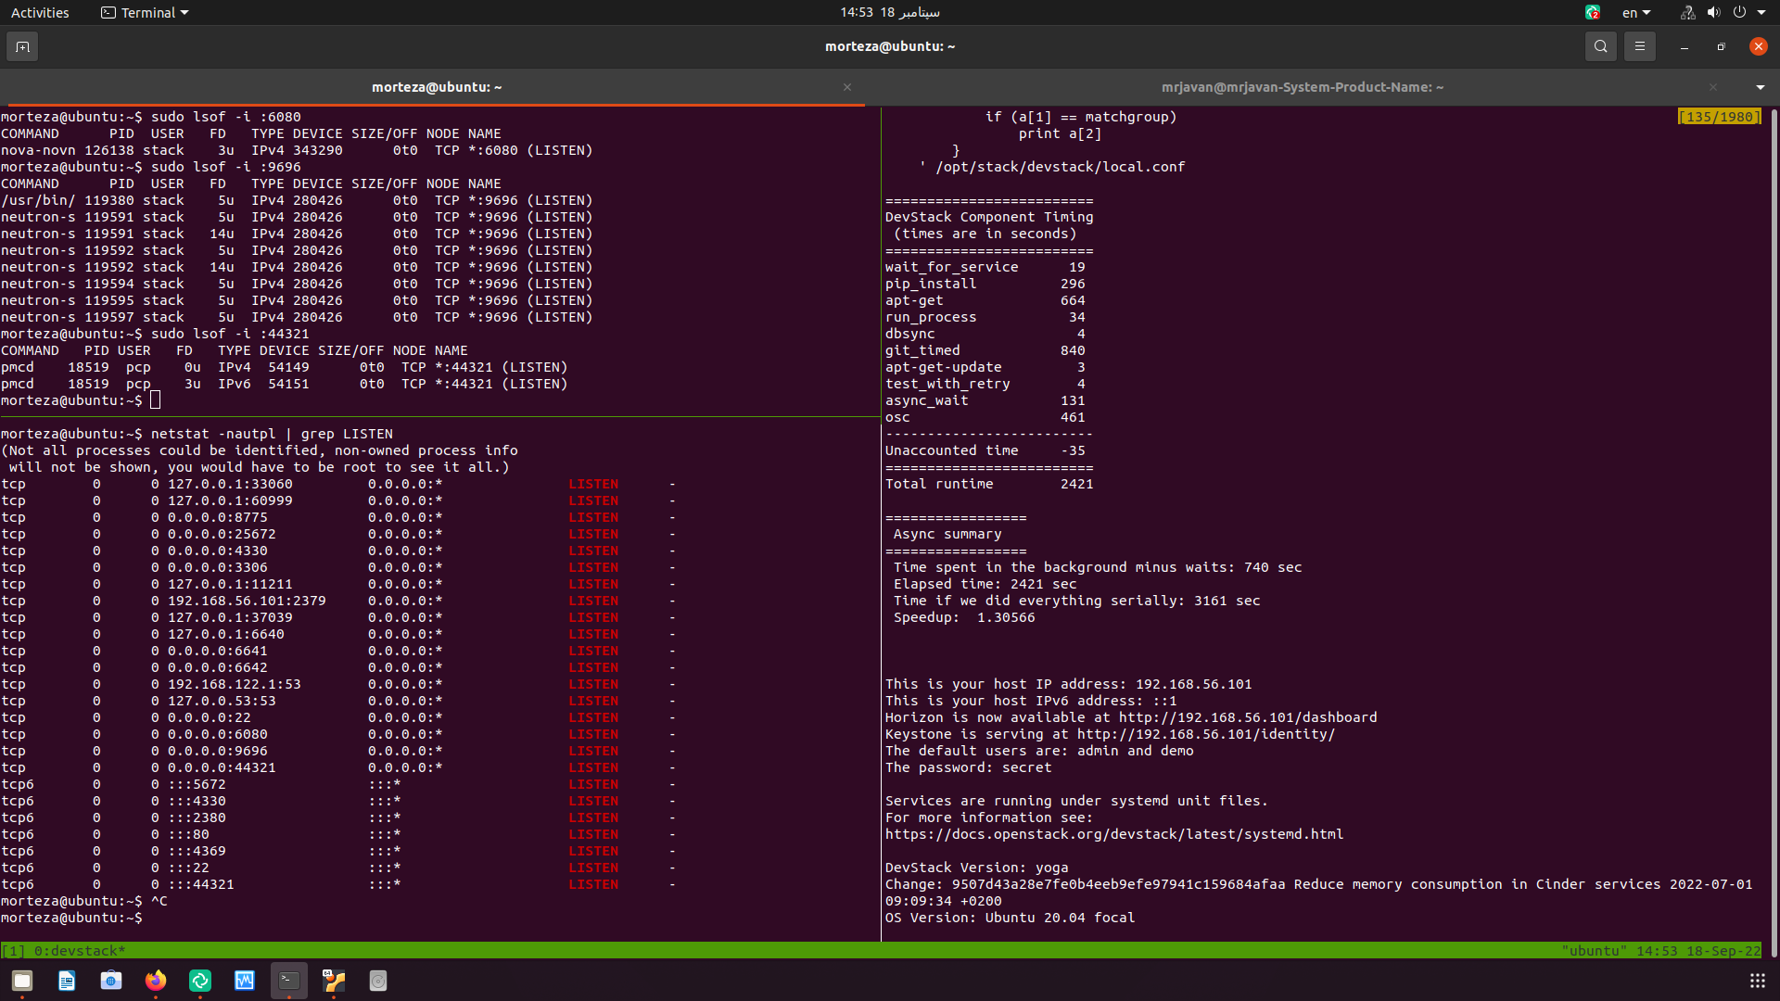This screenshot has width=1780, height=1001.
Task: Click the network status indicator
Action: tap(1687, 12)
